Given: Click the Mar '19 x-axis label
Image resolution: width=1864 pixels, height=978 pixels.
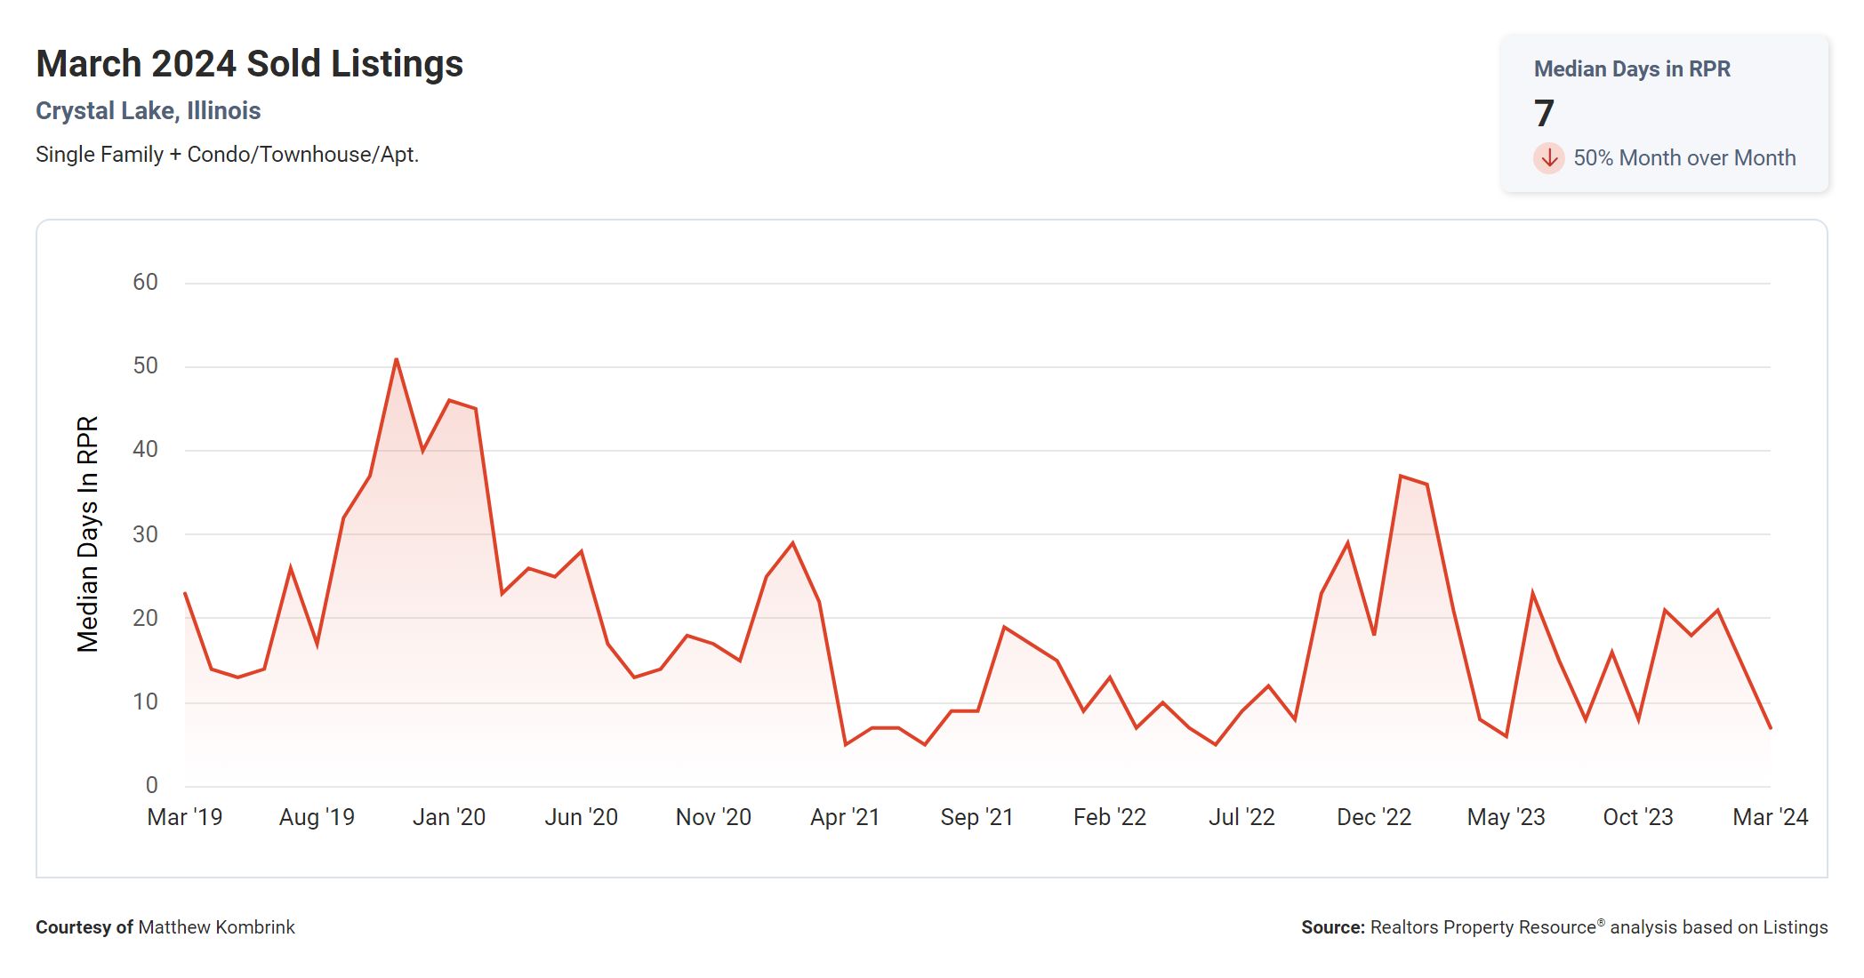Looking at the screenshot, I should tap(185, 817).
